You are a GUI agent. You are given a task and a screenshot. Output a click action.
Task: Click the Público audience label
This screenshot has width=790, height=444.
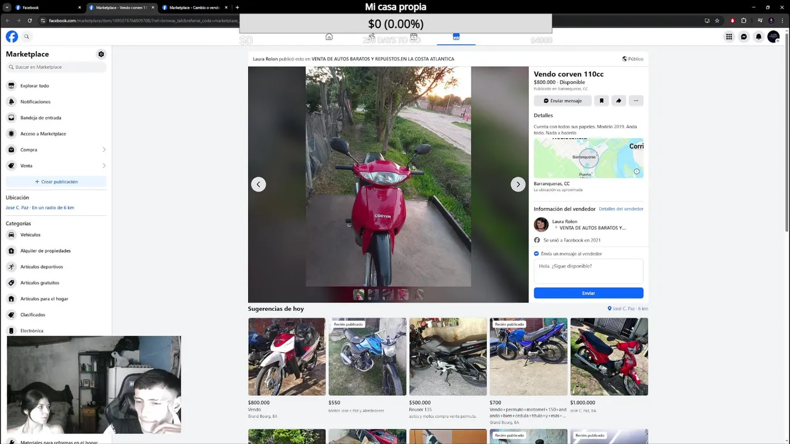coord(633,59)
